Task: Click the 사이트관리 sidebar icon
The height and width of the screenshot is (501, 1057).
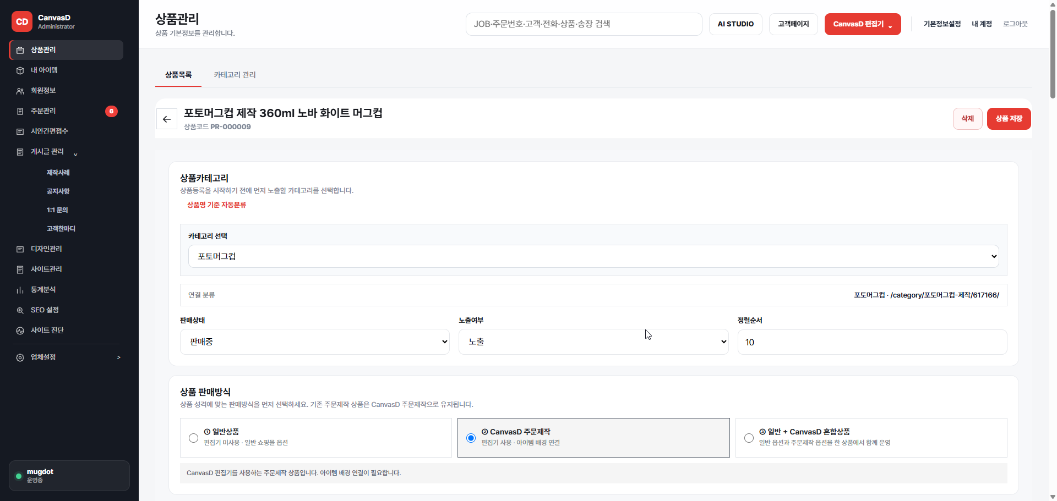Action: 20,269
